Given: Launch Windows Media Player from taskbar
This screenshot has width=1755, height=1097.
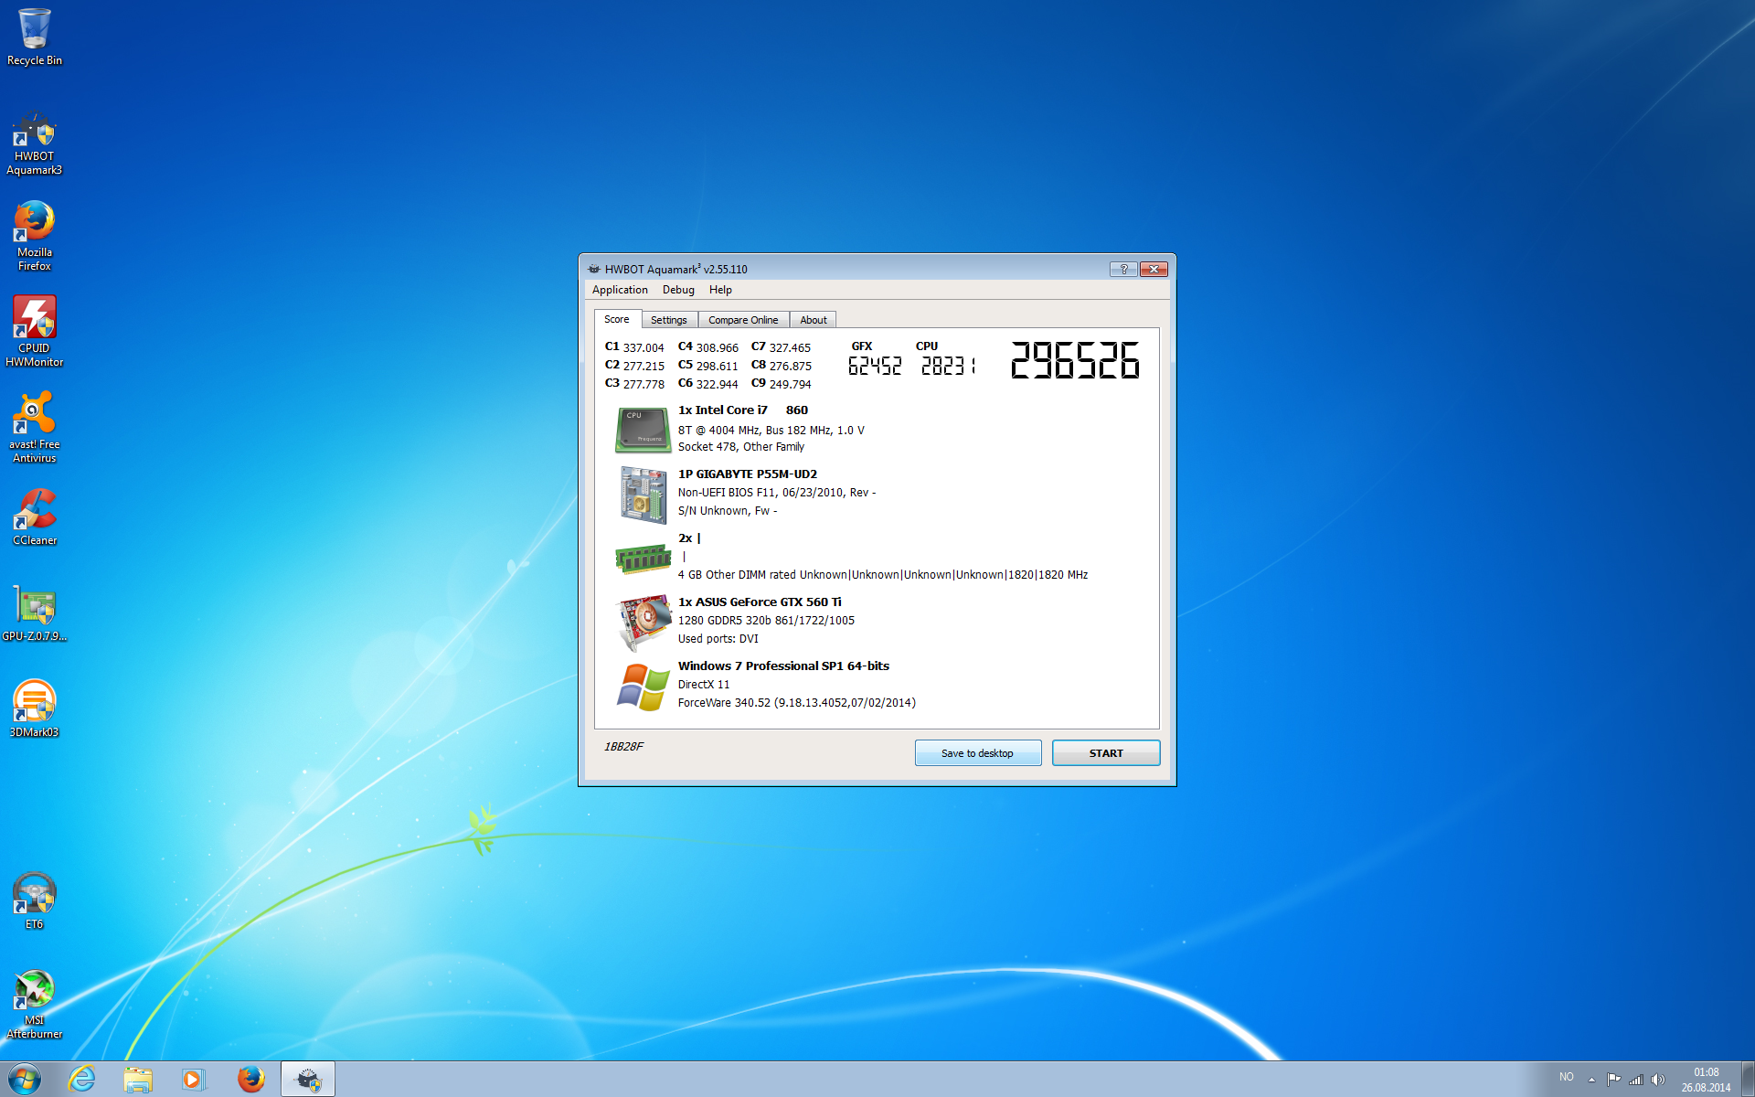Looking at the screenshot, I should coord(194,1080).
